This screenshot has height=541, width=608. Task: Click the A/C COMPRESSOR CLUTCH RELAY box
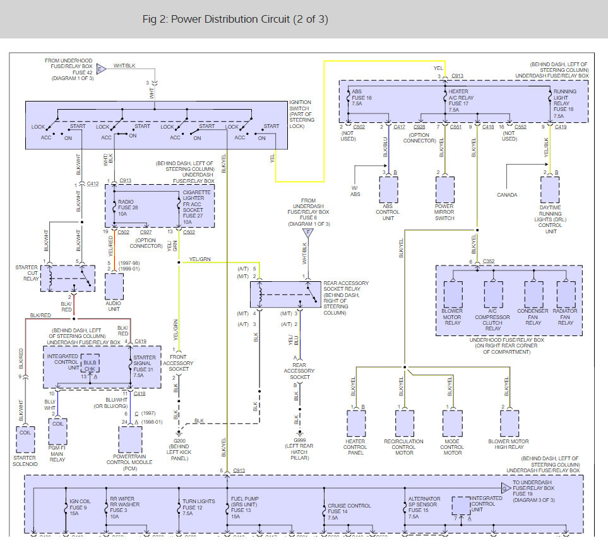point(494,294)
